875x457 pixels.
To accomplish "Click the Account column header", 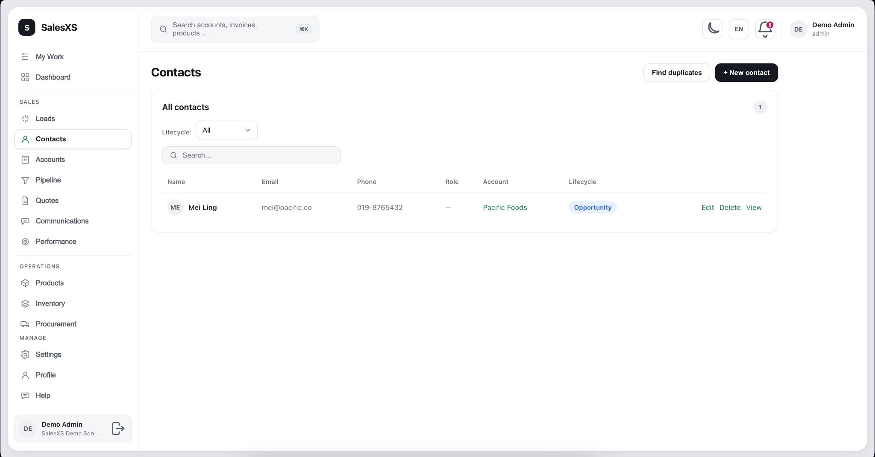I will pyautogui.click(x=496, y=182).
